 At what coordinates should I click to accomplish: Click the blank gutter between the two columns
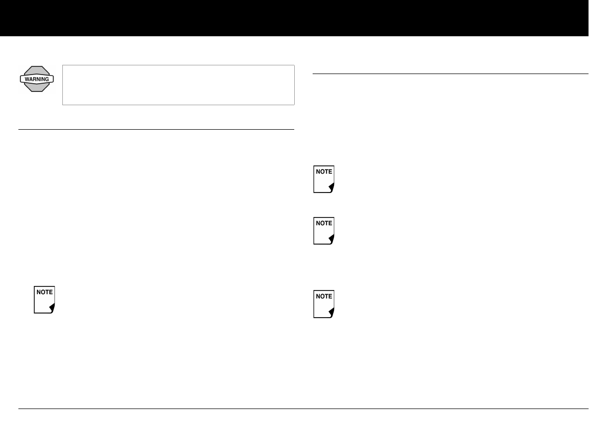[x=303, y=230]
